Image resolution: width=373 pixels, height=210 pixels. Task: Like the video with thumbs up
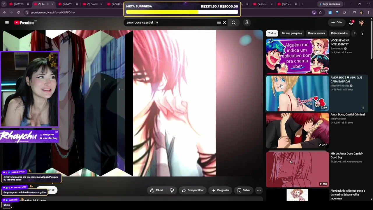(157, 190)
